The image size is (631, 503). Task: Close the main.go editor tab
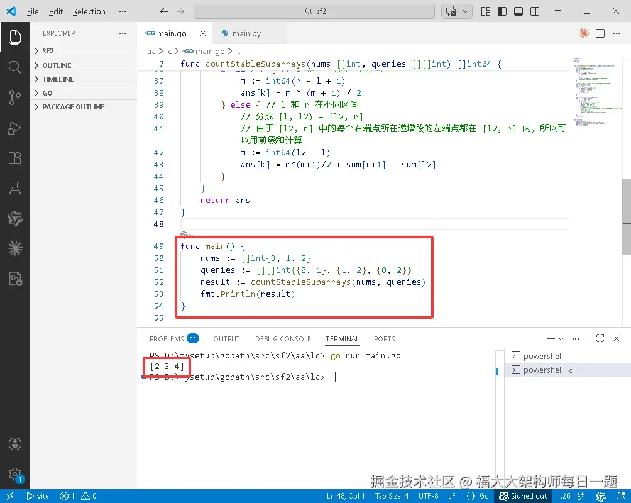click(x=203, y=33)
